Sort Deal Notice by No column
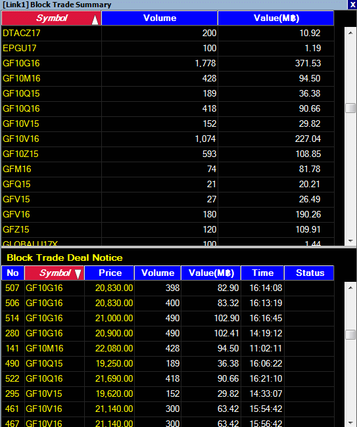Screen dimensions: 357x427 [x=12, y=273]
